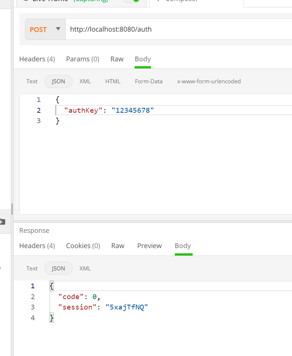This screenshot has height=356, width=292.
Task: Open the POST method dropdown
Action: pyautogui.click(x=45, y=29)
